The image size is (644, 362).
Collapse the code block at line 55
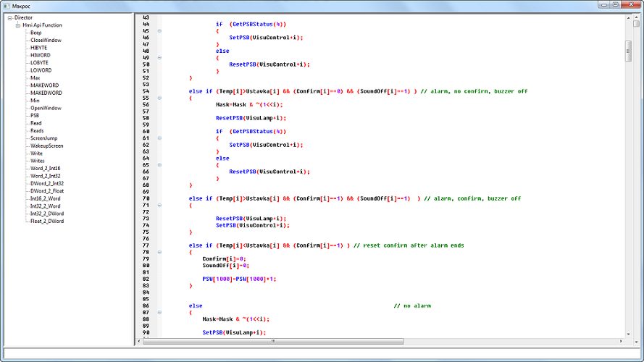click(159, 98)
